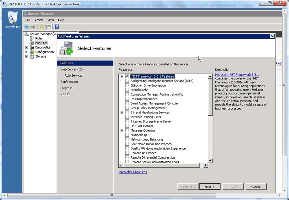Click the Back arrow in Server Manager toolbar
This screenshot has height=200, width=289.
(x=27, y=27)
